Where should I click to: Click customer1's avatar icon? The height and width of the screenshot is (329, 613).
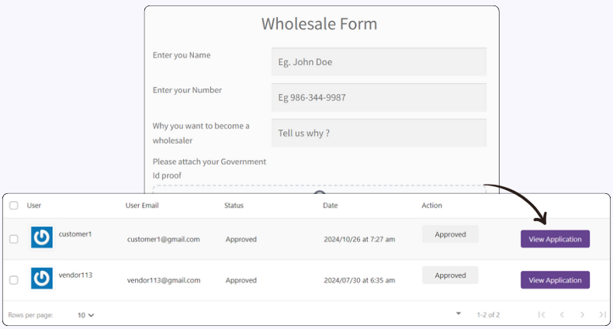coord(42,237)
